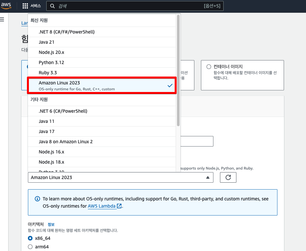Select Java 17 runtime

pyautogui.click(x=102, y=131)
